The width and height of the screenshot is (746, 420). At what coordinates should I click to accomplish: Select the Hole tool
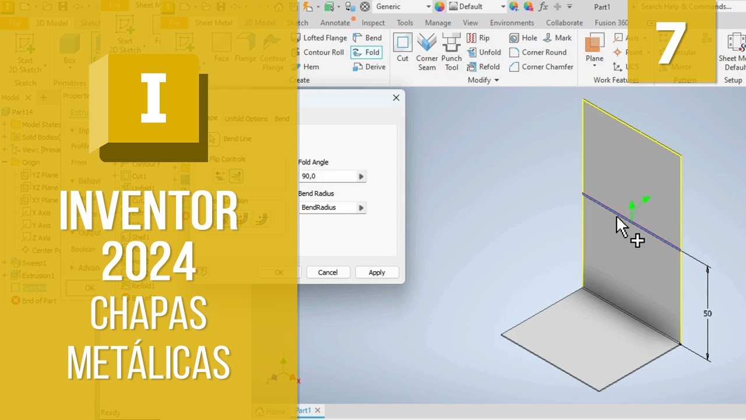click(x=523, y=37)
